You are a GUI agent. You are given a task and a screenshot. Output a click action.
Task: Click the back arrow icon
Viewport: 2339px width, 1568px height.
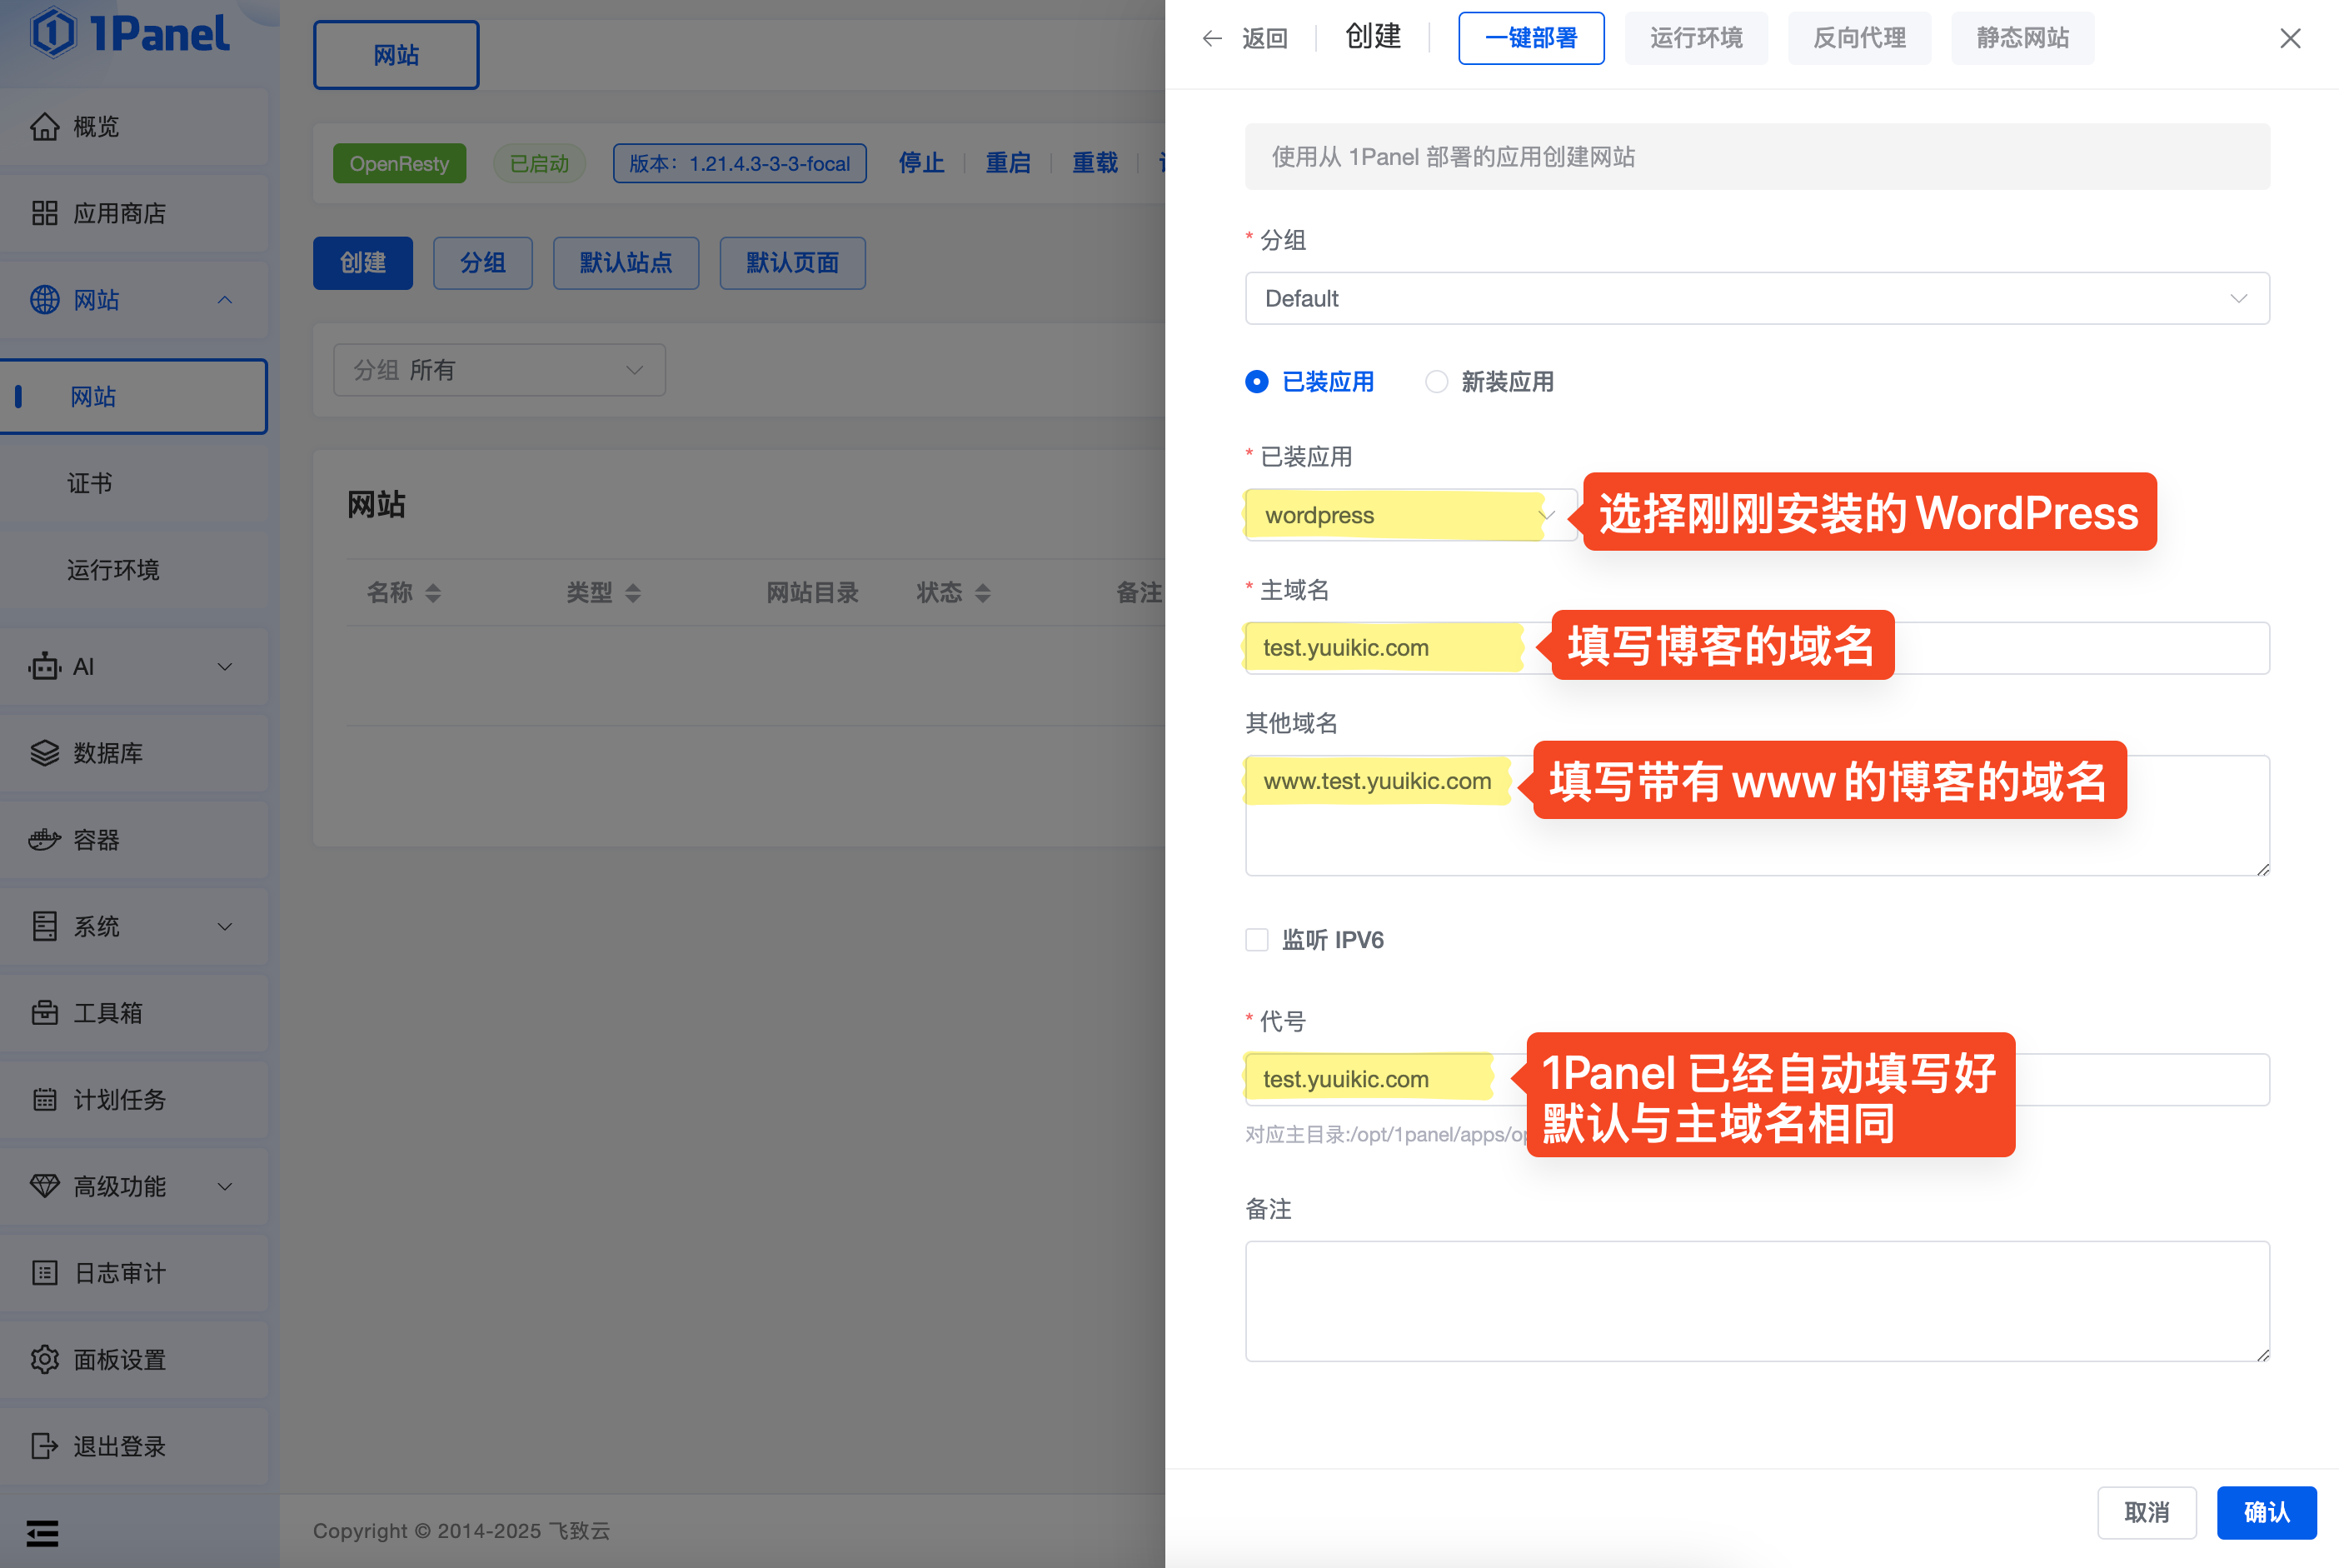coord(1213,39)
